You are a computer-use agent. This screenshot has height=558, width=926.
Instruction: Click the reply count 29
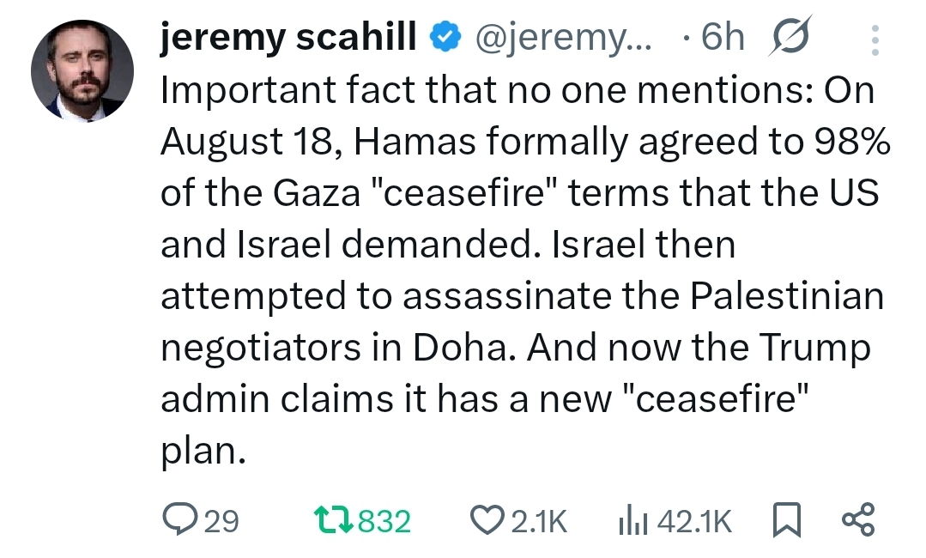point(221,520)
